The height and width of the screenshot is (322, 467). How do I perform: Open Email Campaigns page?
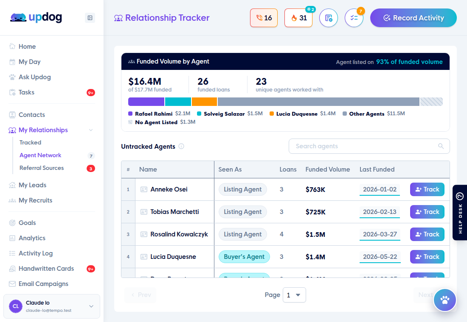pos(43,284)
